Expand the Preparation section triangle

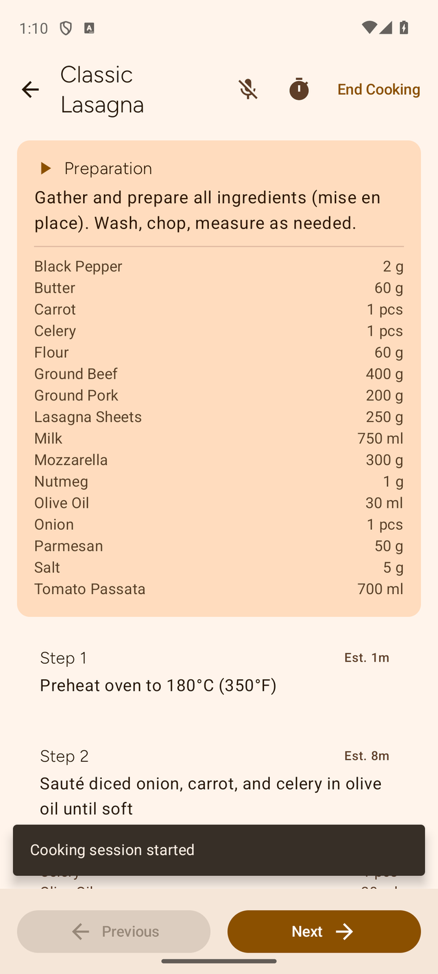point(45,168)
